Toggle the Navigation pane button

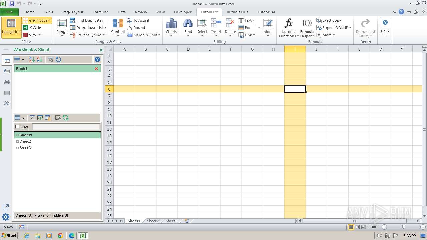(x=11, y=27)
